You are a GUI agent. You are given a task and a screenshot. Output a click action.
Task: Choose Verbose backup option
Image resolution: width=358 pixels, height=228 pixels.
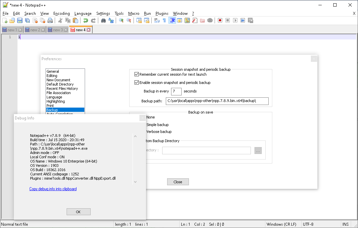point(159,131)
